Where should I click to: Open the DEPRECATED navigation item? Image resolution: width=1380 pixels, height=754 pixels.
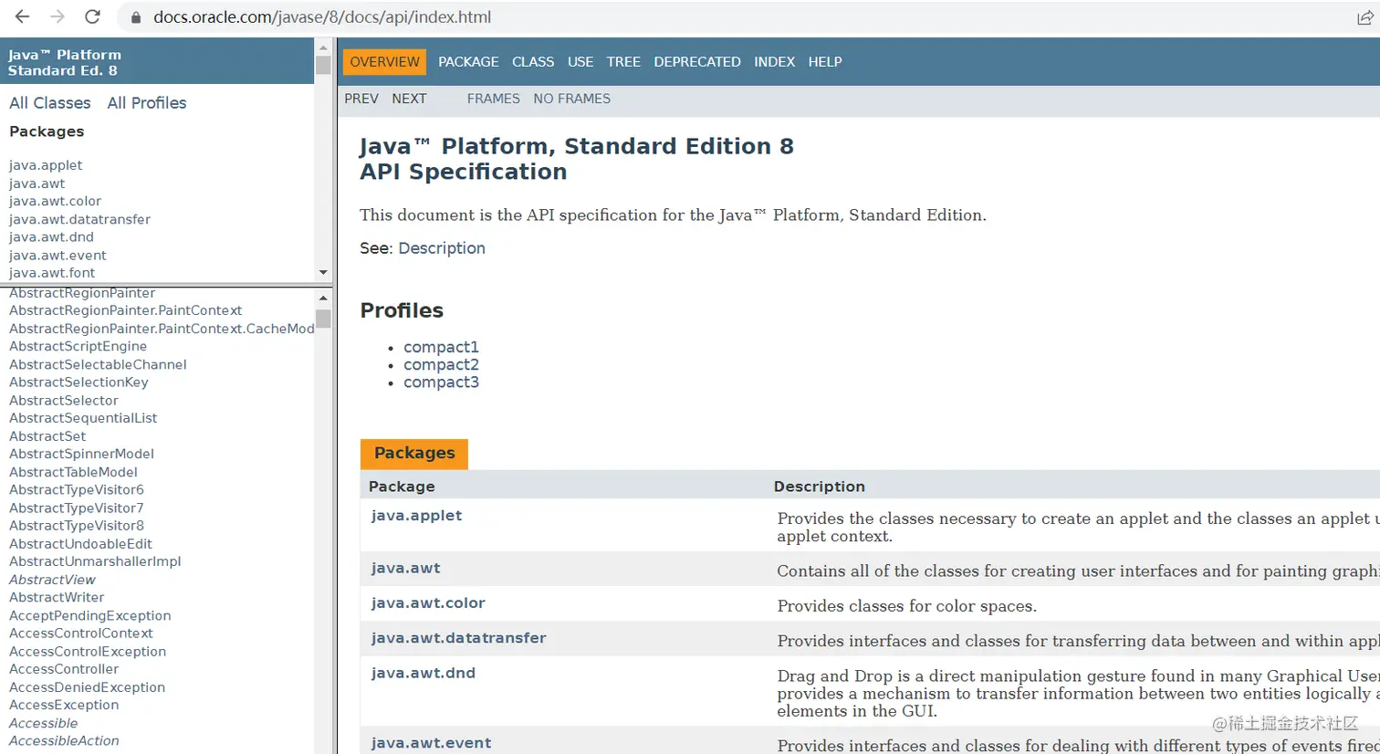[697, 62]
